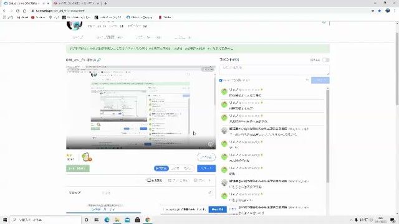Bookmark this page with the star icon

[380, 11]
